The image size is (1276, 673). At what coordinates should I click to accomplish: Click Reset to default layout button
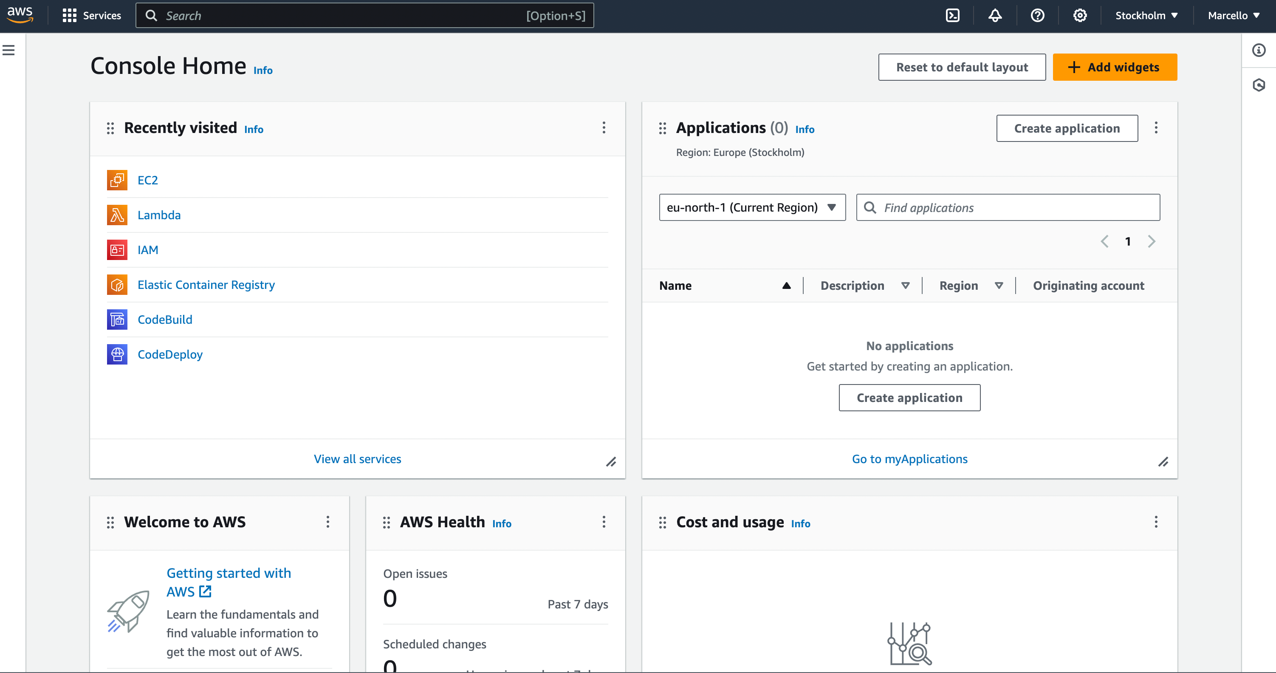click(x=962, y=67)
